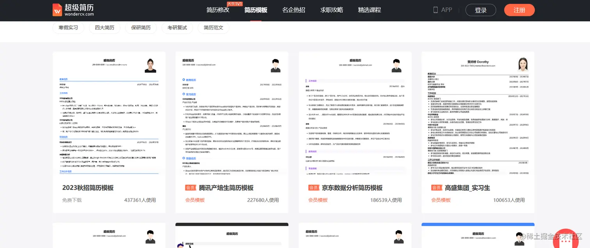Open the 2023秋招简历模板 resume preview
The image size is (590, 248).
[109, 113]
